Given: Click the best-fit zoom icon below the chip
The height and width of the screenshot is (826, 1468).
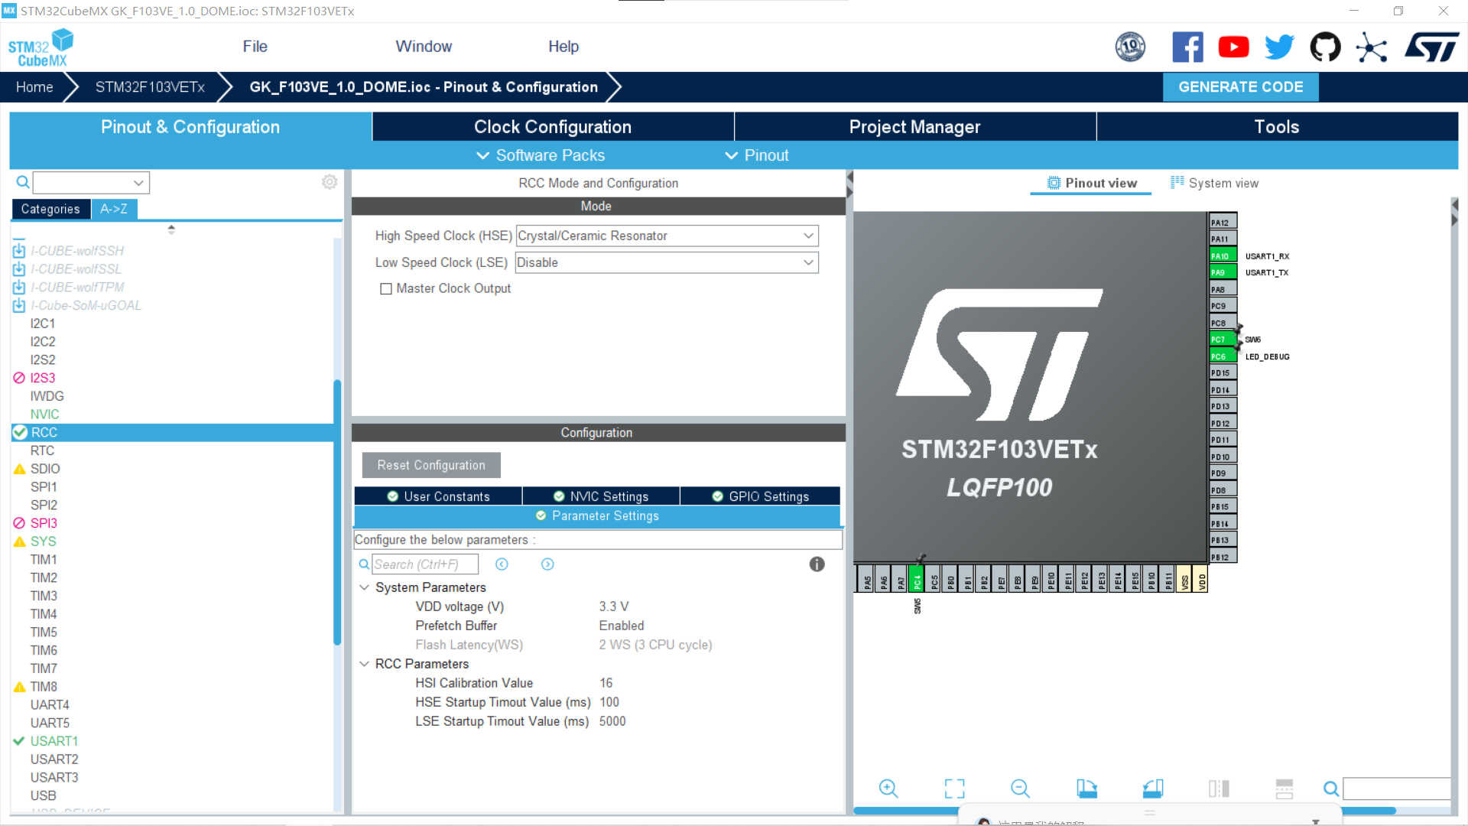Looking at the screenshot, I should (954, 788).
